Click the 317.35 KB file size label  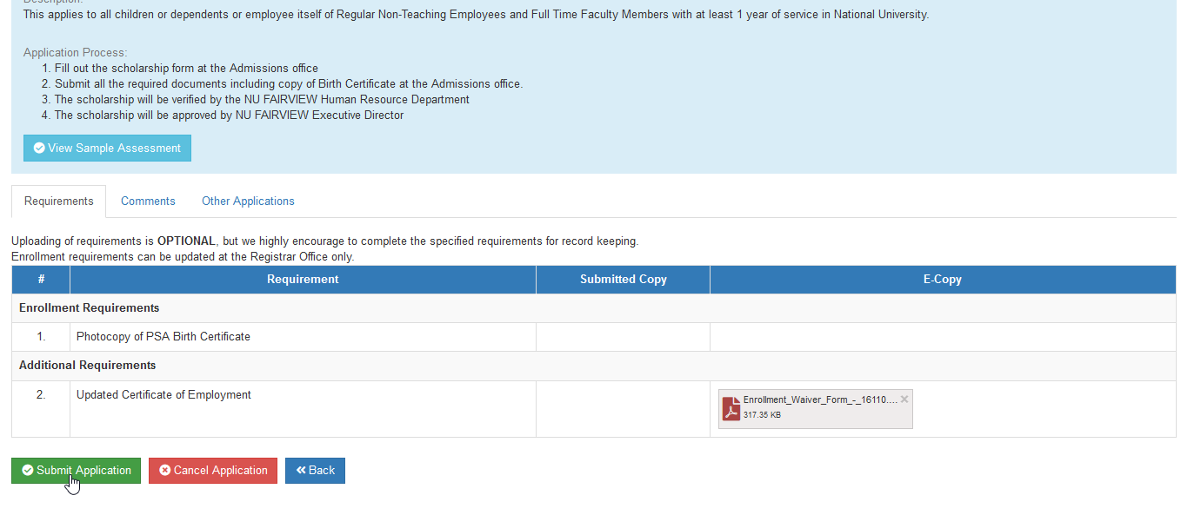[762, 415]
